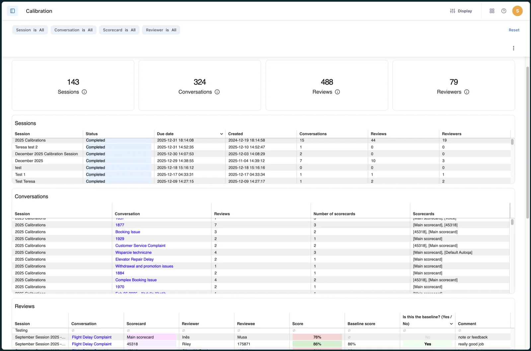Screen dimensions: 531x351
Task: Open the three-dot more options menu
Action: tap(513, 48)
